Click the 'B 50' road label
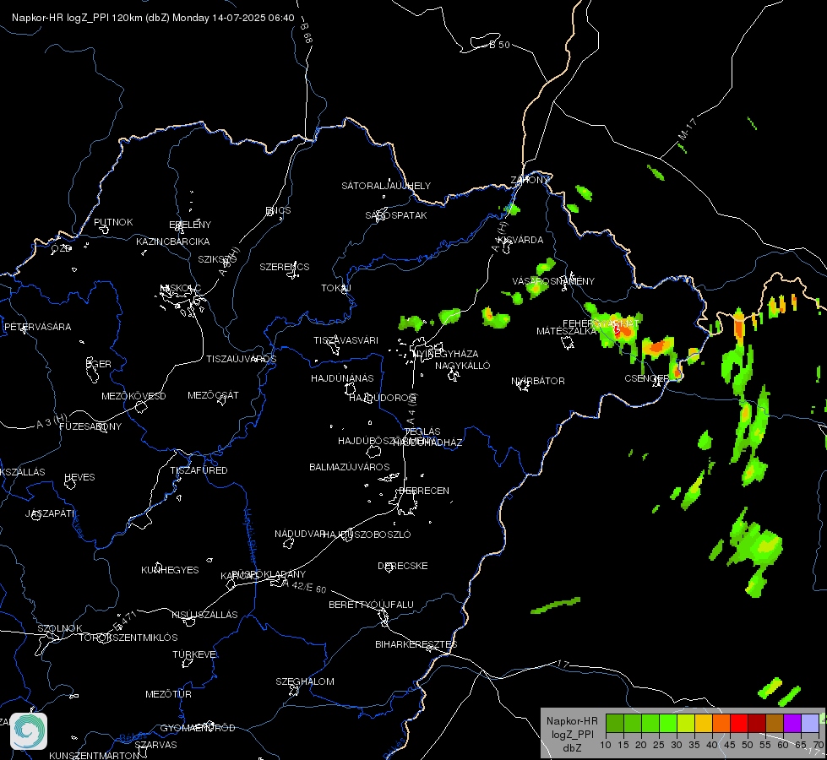Viewport: 827px width, 760px height. coord(499,45)
